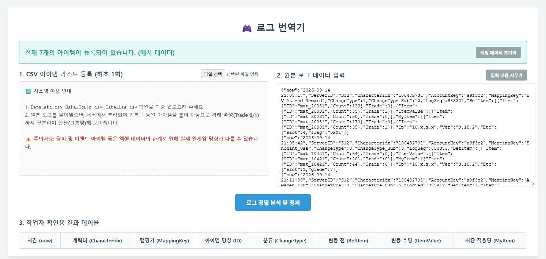This screenshot has height=259, width=546.
Task: Click the green check icon by 시스템 이용 안내
Action: coord(28,91)
